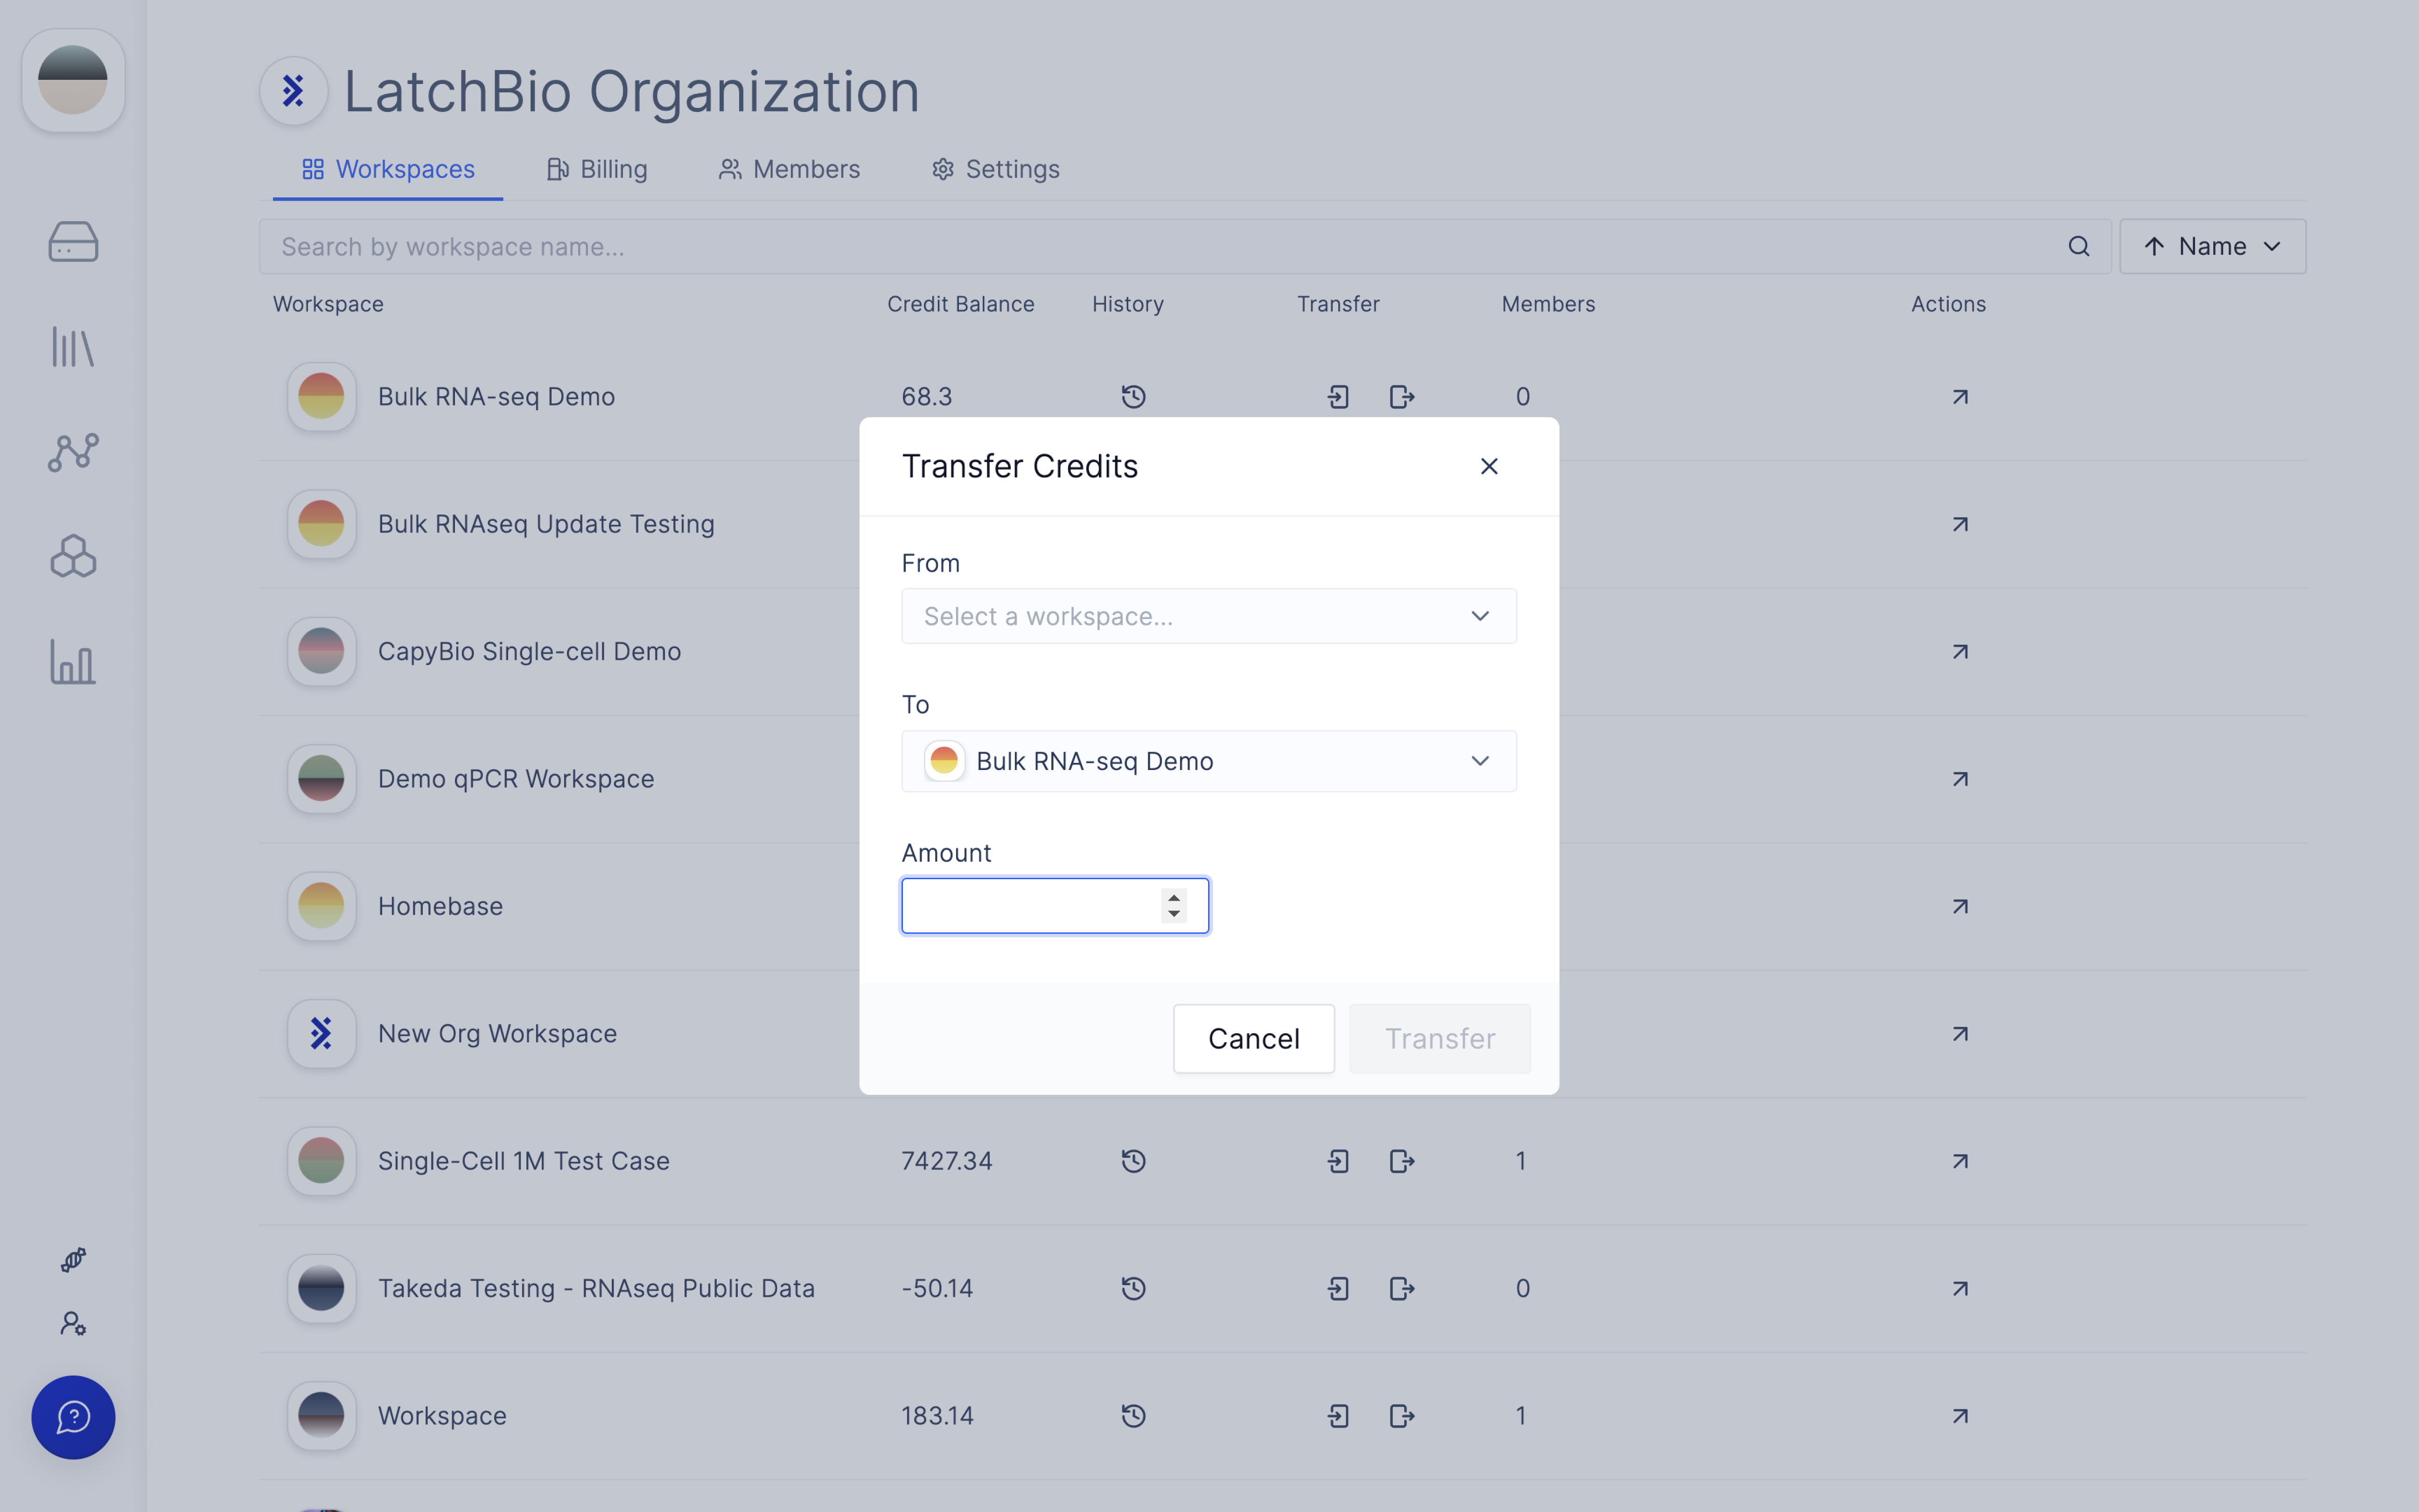
Task: Select the Demo qPCR Workspace name
Action: pos(516,779)
